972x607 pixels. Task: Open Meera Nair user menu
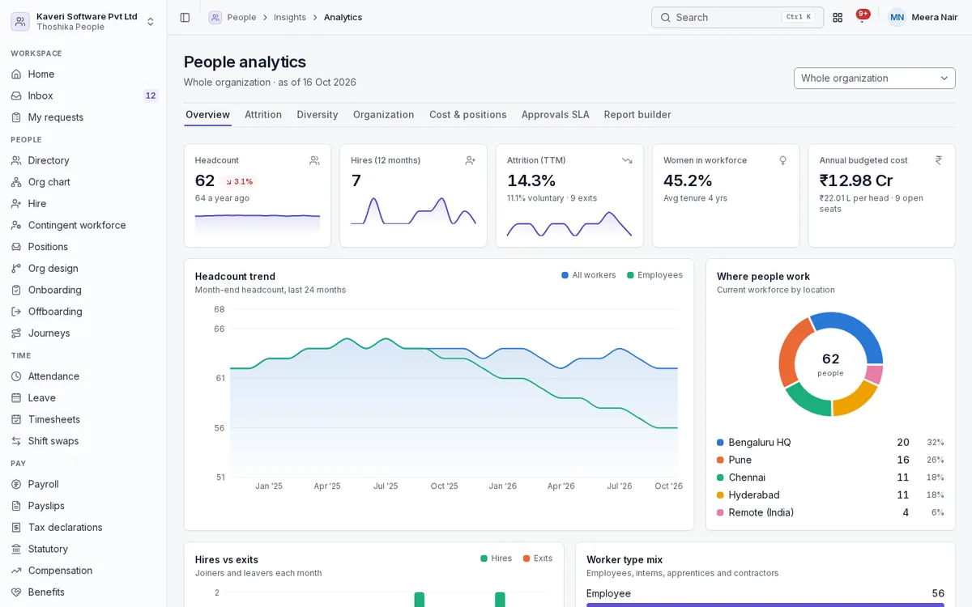point(923,17)
